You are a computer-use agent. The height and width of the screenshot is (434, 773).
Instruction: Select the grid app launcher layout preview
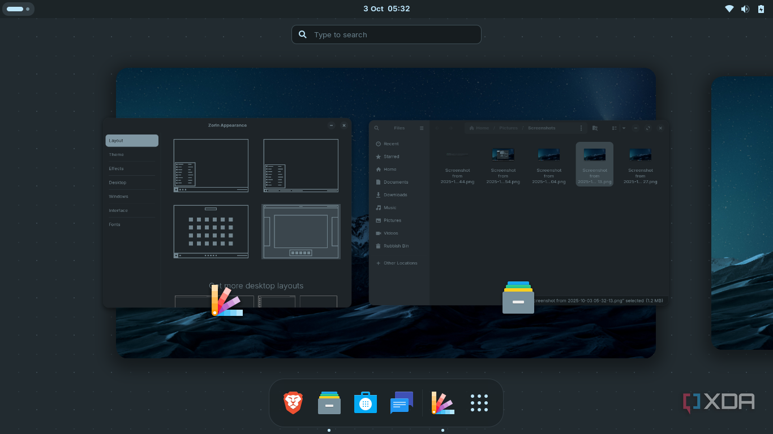211,231
